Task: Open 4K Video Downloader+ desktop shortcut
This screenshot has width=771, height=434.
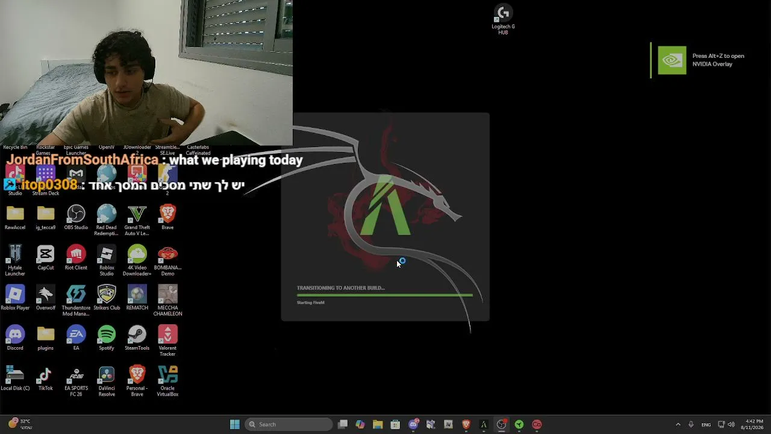Action: (137, 261)
